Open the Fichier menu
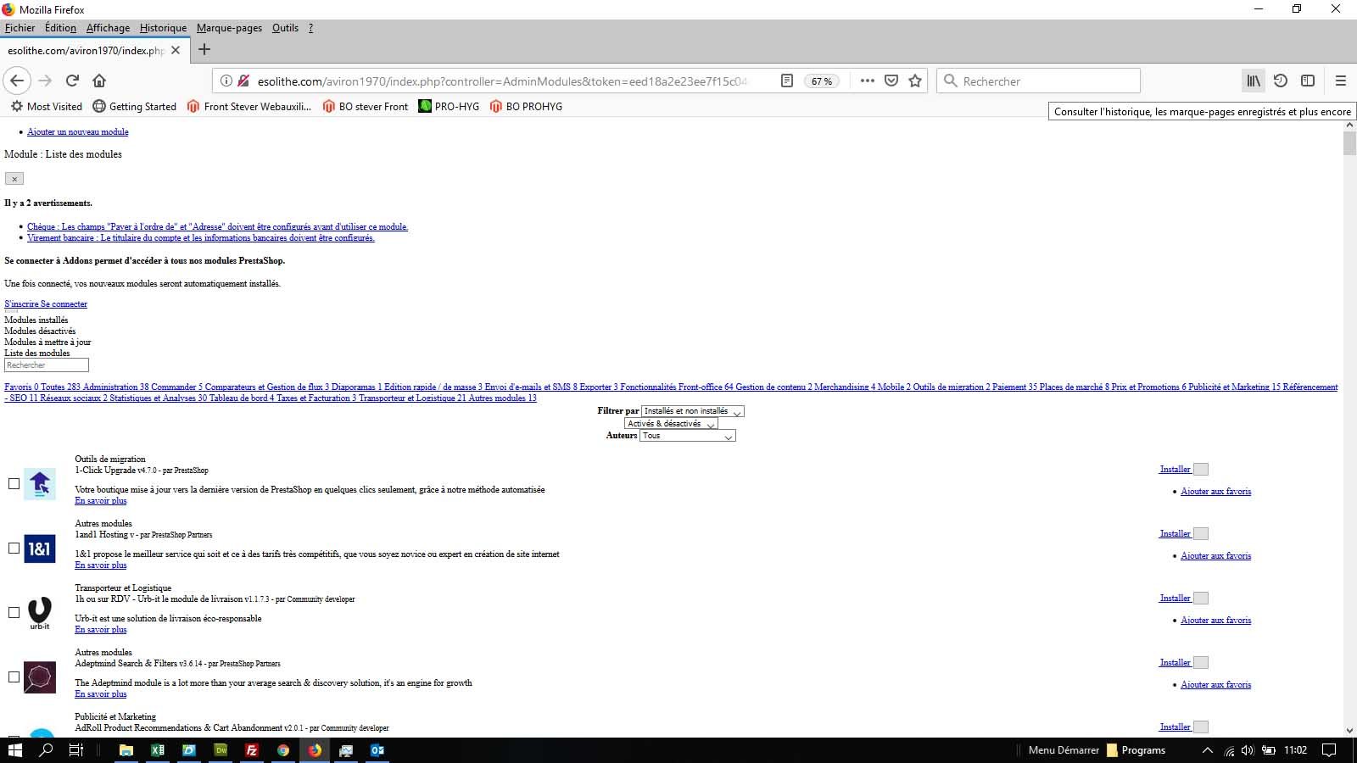The width and height of the screenshot is (1357, 763). point(20,28)
